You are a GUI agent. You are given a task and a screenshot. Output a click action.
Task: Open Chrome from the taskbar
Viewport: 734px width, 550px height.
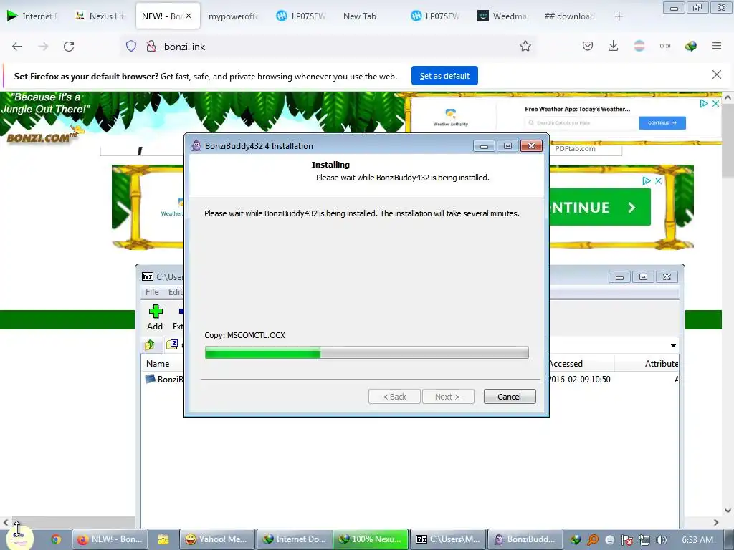[56, 539]
